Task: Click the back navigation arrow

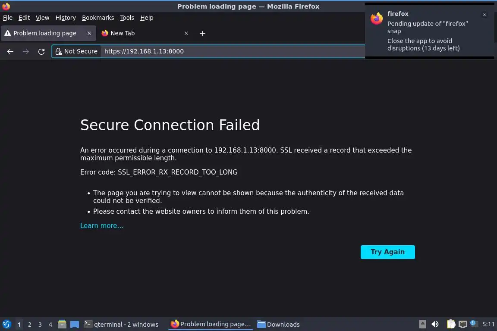Action: 10,51
